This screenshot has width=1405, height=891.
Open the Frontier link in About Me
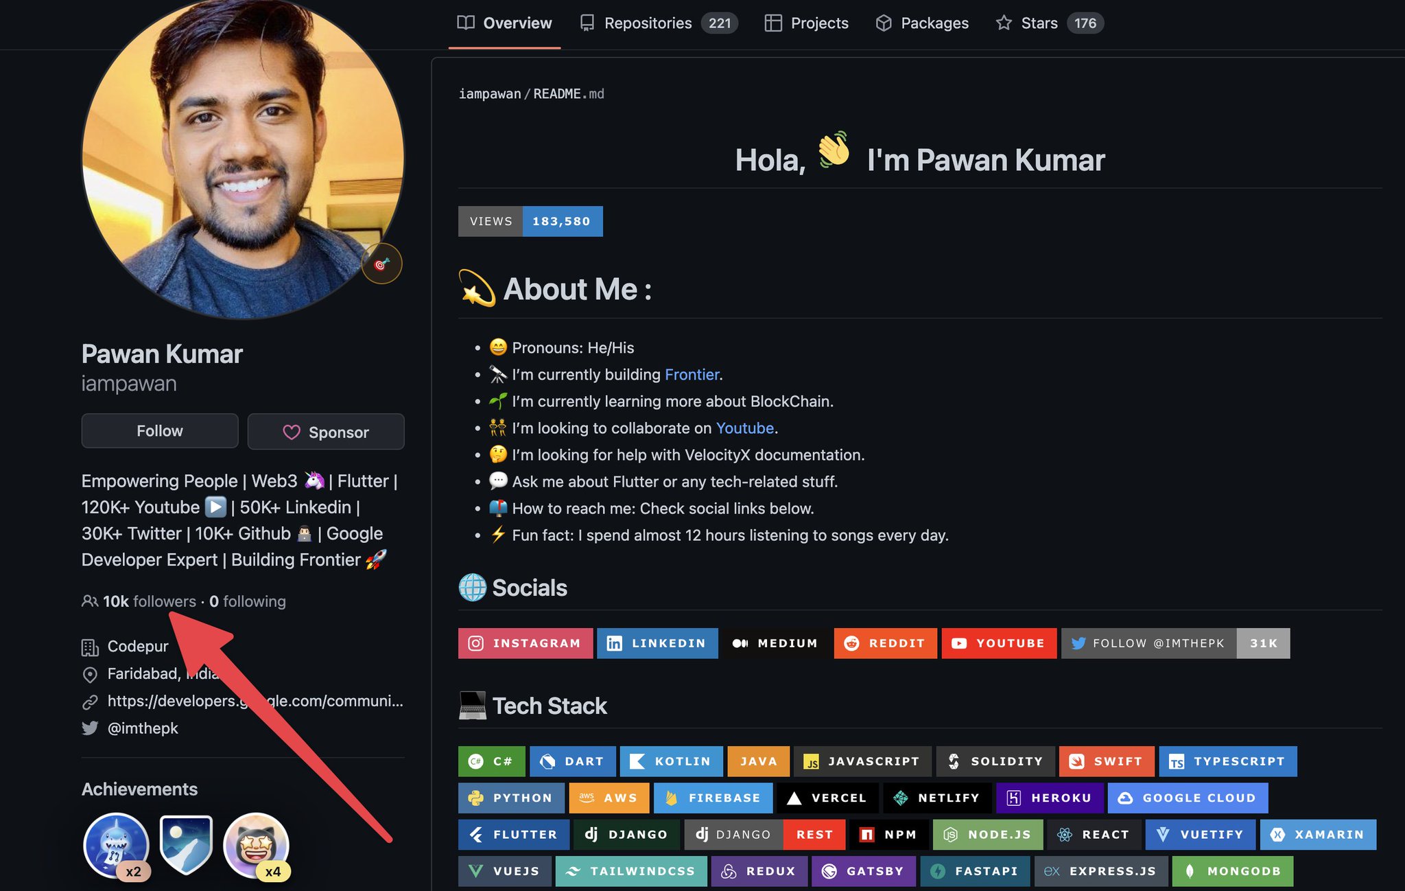pyautogui.click(x=691, y=375)
